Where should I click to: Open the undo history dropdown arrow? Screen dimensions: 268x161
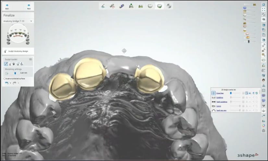(x=10, y=83)
